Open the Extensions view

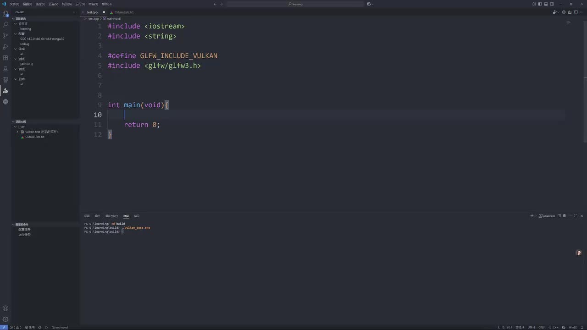[x=6, y=58]
